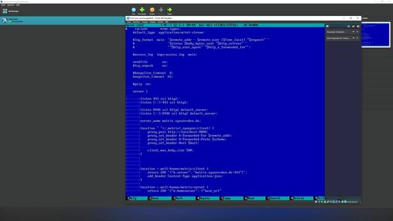Click the 4Replac function key button

[x=208, y=198]
